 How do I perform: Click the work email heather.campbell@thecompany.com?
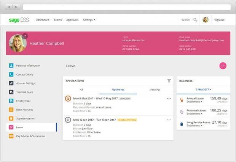pos(201,40)
